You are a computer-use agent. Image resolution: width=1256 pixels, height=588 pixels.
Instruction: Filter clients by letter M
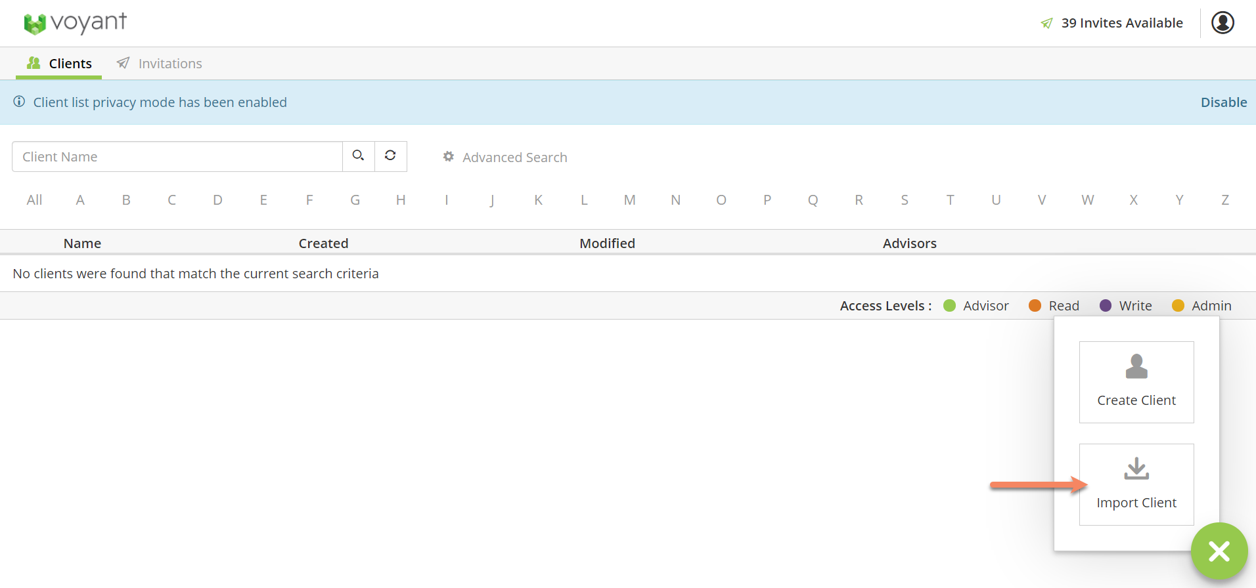click(630, 200)
